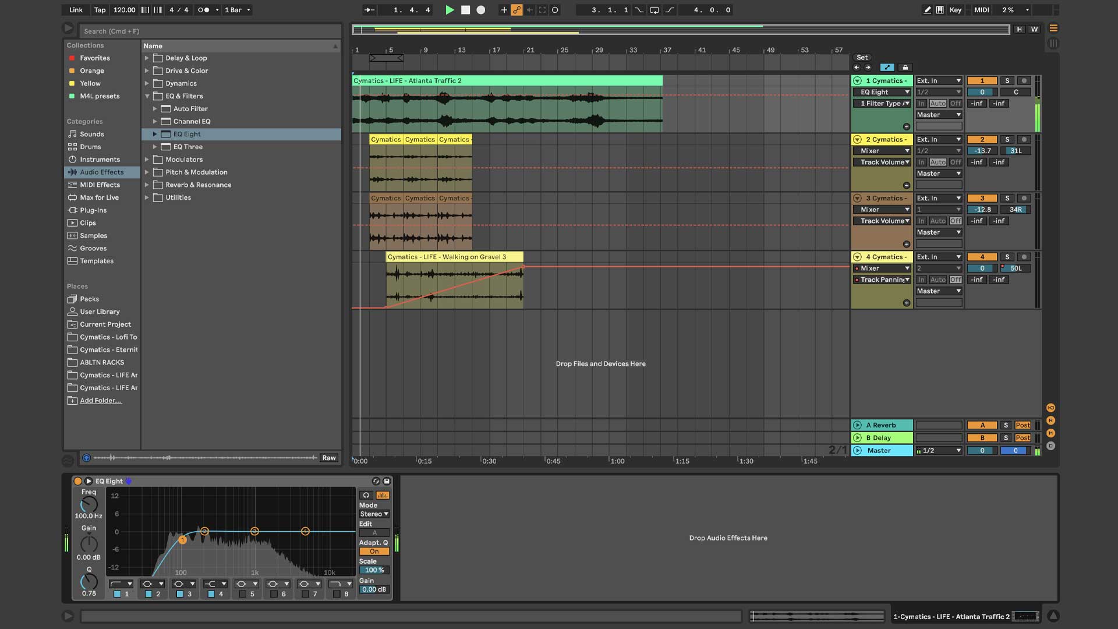Click the Lock Envelopes icon
Image resolution: width=1118 pixels, height=629 pixels.
(x=905, y=68)
